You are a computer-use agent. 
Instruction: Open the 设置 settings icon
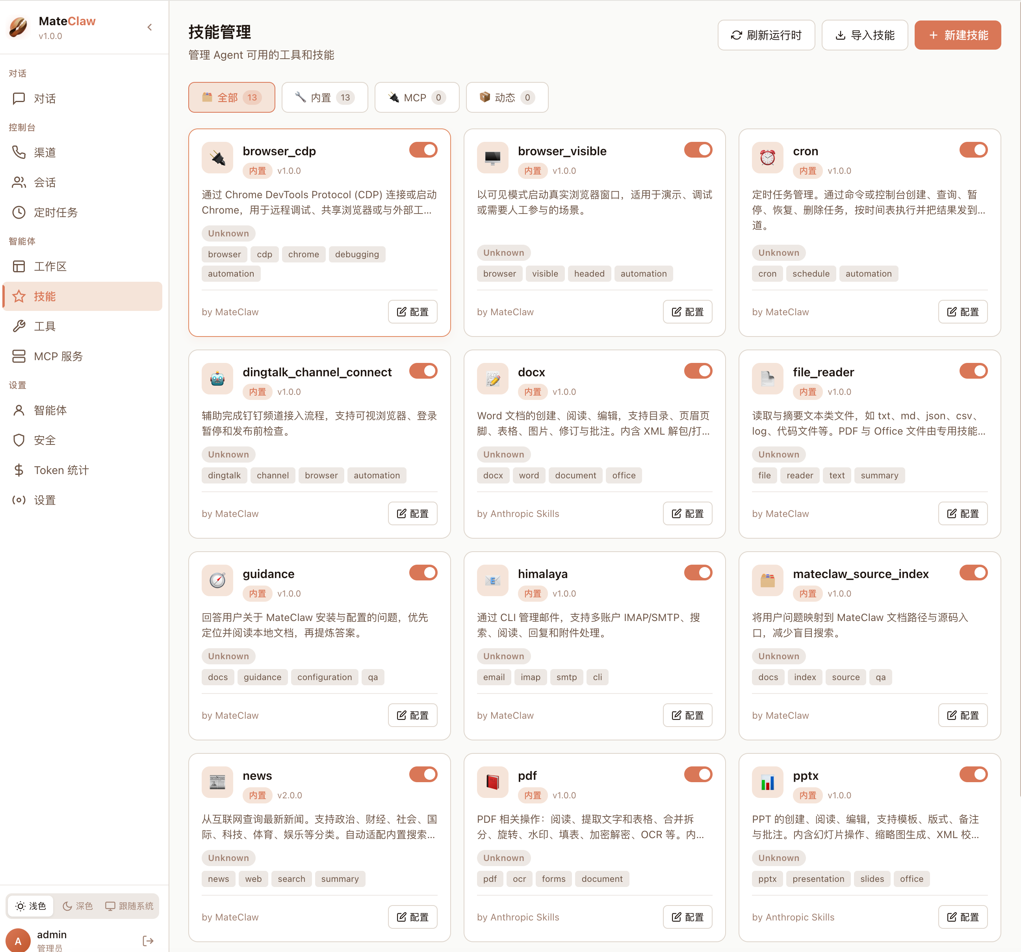19,499
